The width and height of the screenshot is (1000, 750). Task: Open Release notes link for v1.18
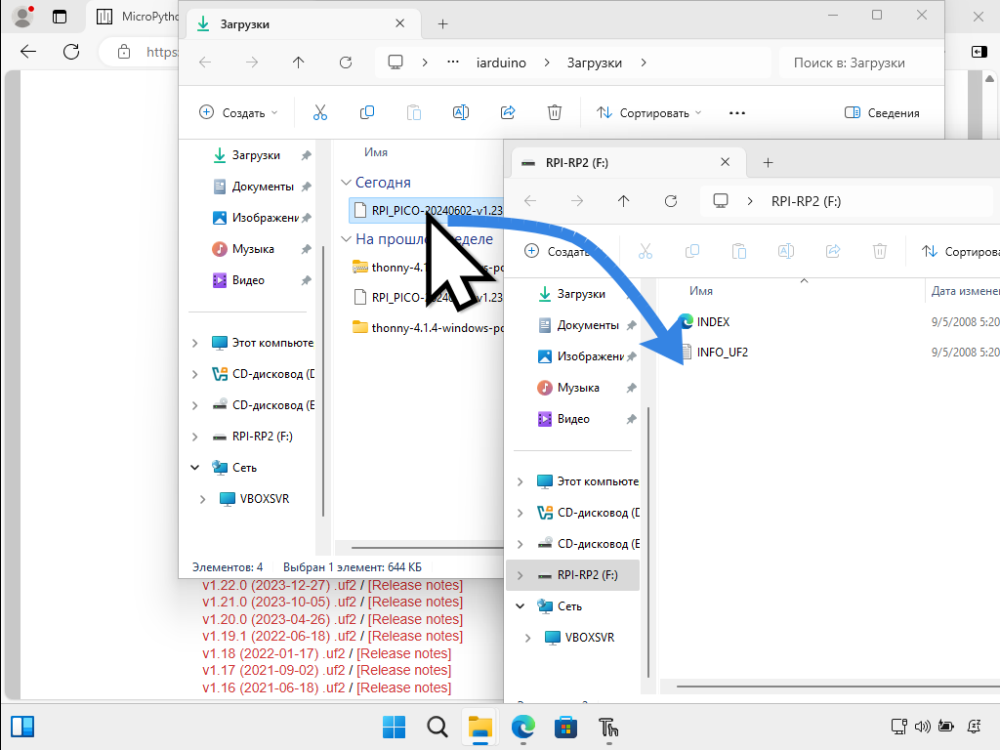point(403,653)
